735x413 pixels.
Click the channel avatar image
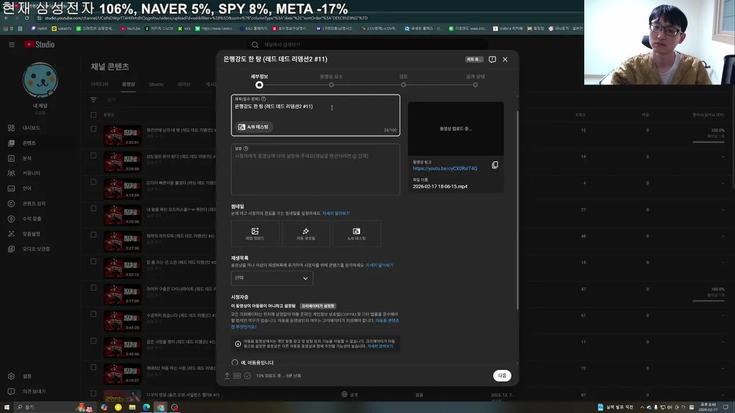pos(40,81)
